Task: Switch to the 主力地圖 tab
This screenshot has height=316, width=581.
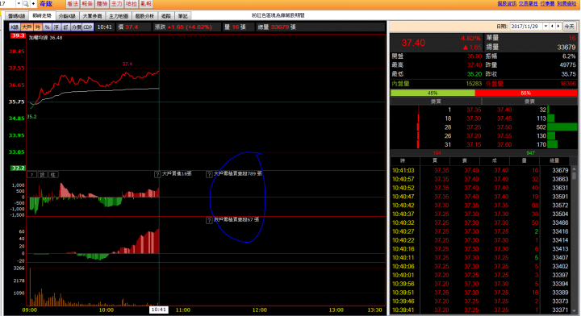Action: pos(119,16)
